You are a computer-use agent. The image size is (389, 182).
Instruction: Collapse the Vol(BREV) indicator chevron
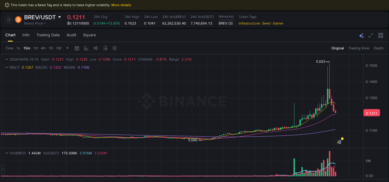pyautogui.click(x=7, y=153)
